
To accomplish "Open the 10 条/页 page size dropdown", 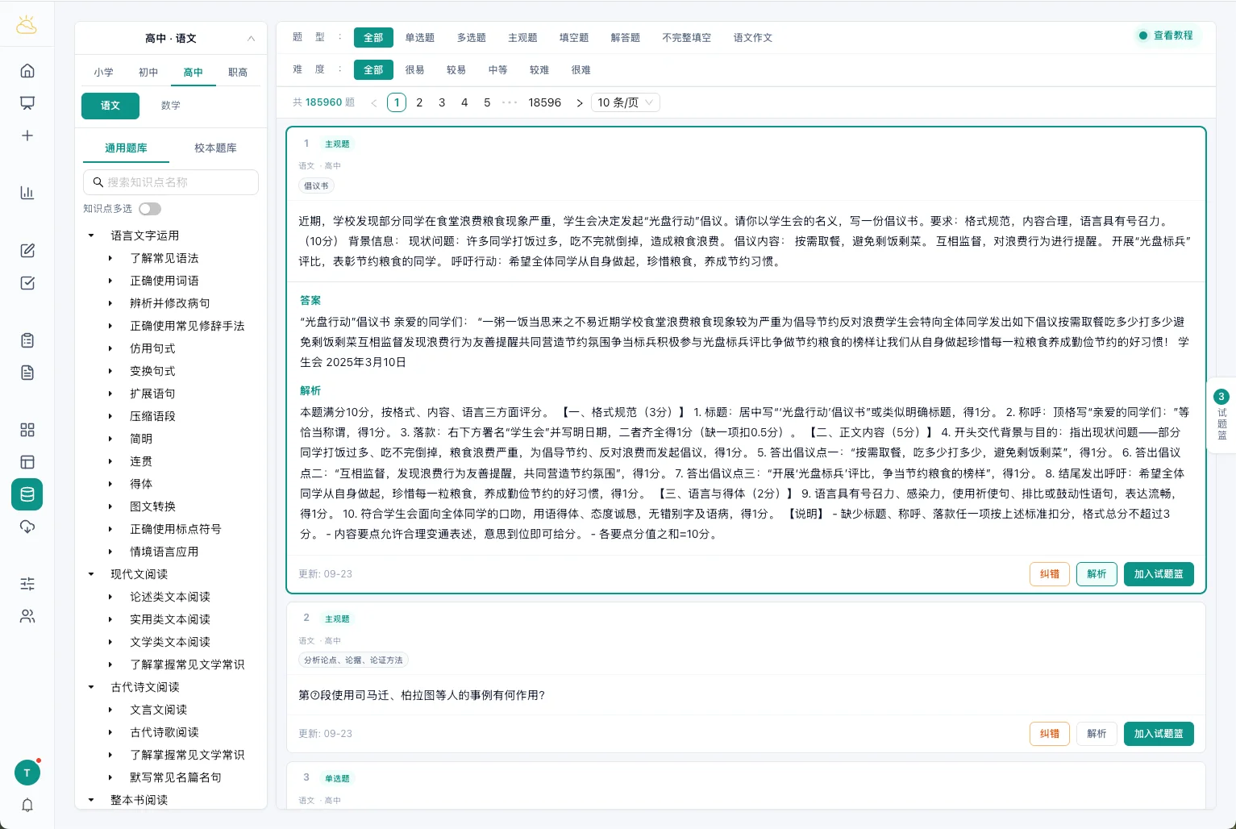I will click(626, 102).
